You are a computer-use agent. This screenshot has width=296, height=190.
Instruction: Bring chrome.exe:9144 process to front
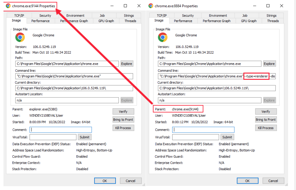pos(123,120)
